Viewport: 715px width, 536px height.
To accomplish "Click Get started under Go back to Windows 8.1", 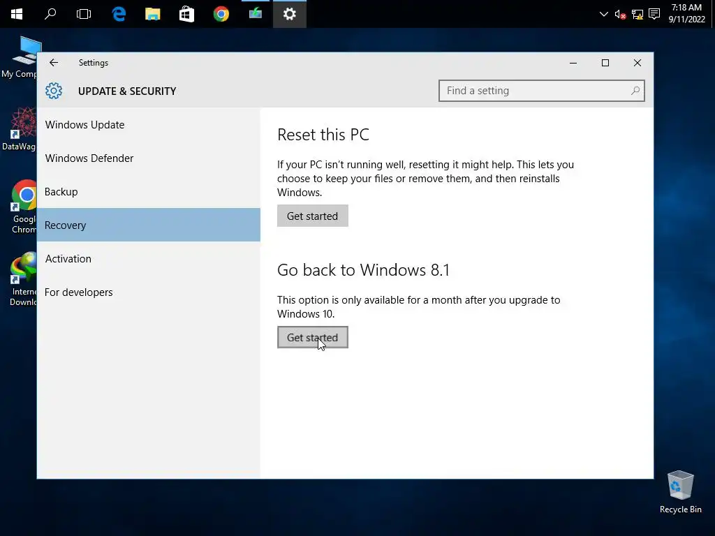I will tap(312, 337).
